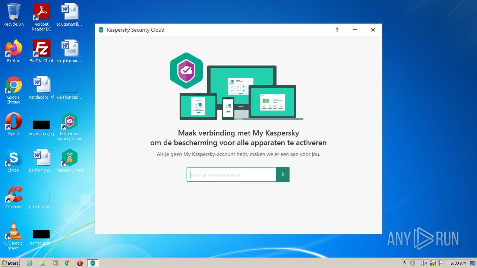Select the previousbri desktop file
The image size is (477, 268).
click(x=41, y=201)
